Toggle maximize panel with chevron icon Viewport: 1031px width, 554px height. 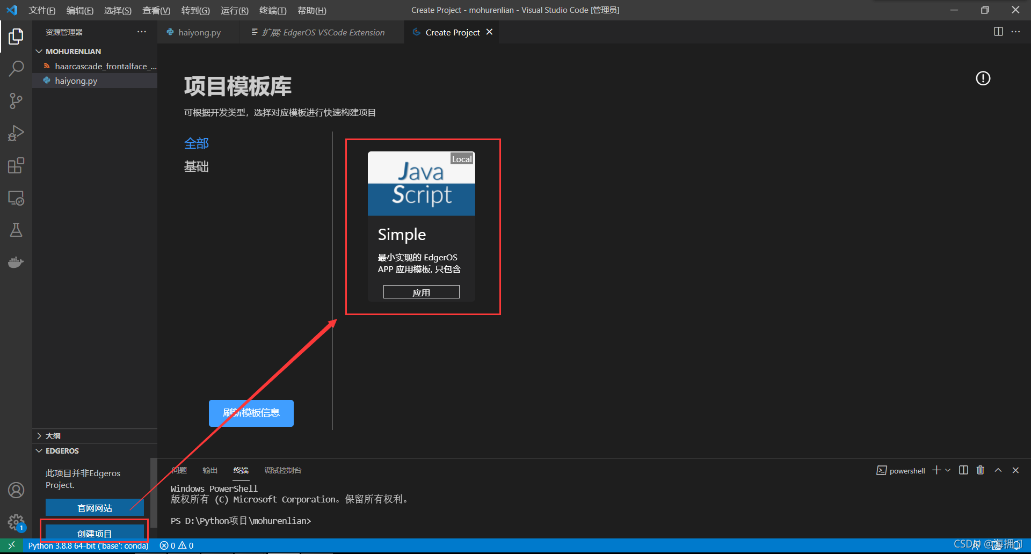(x=998, y=470)
